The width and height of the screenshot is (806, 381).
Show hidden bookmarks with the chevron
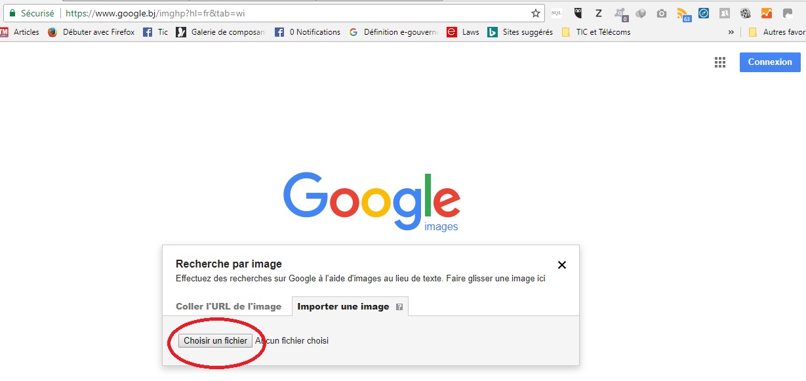731,31
